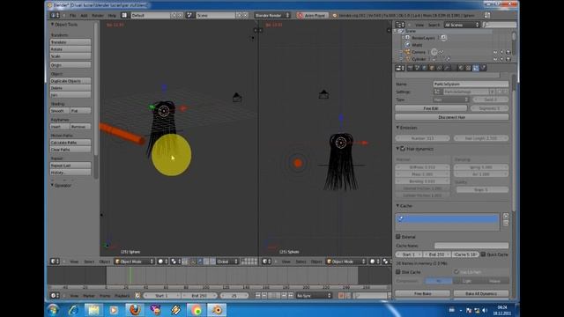Open the Render properties tab icon
The image size is (564, 317).
(410, 68)
